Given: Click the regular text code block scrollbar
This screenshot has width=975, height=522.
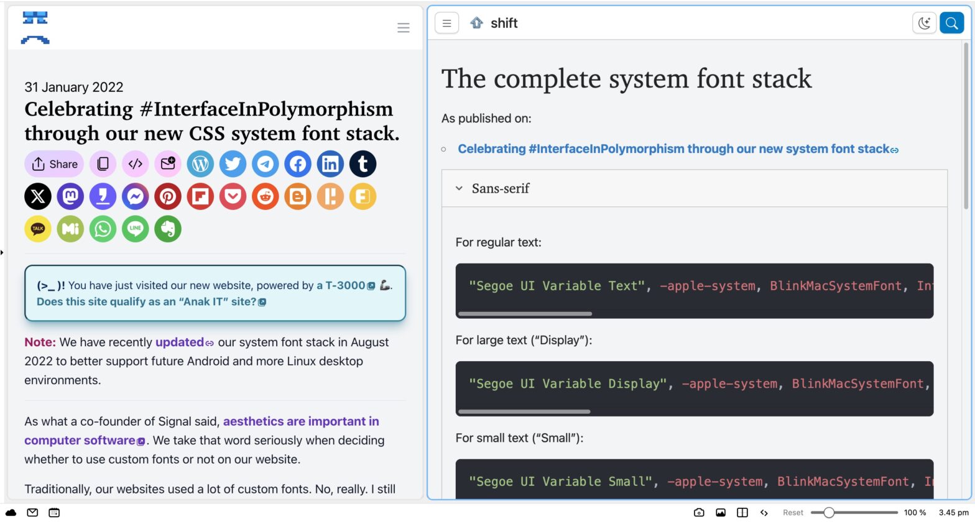Looking at the screenshot, I should point(525,314).
